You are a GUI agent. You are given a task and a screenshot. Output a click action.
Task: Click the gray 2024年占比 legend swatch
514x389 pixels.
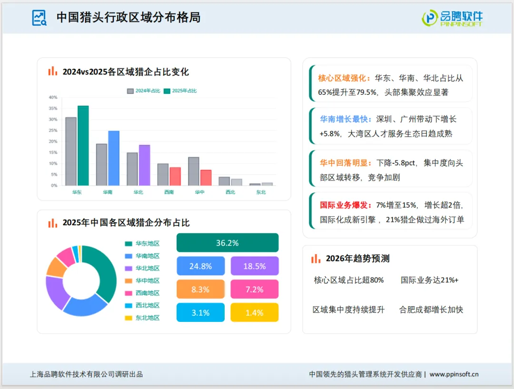[x=130, y=91]
